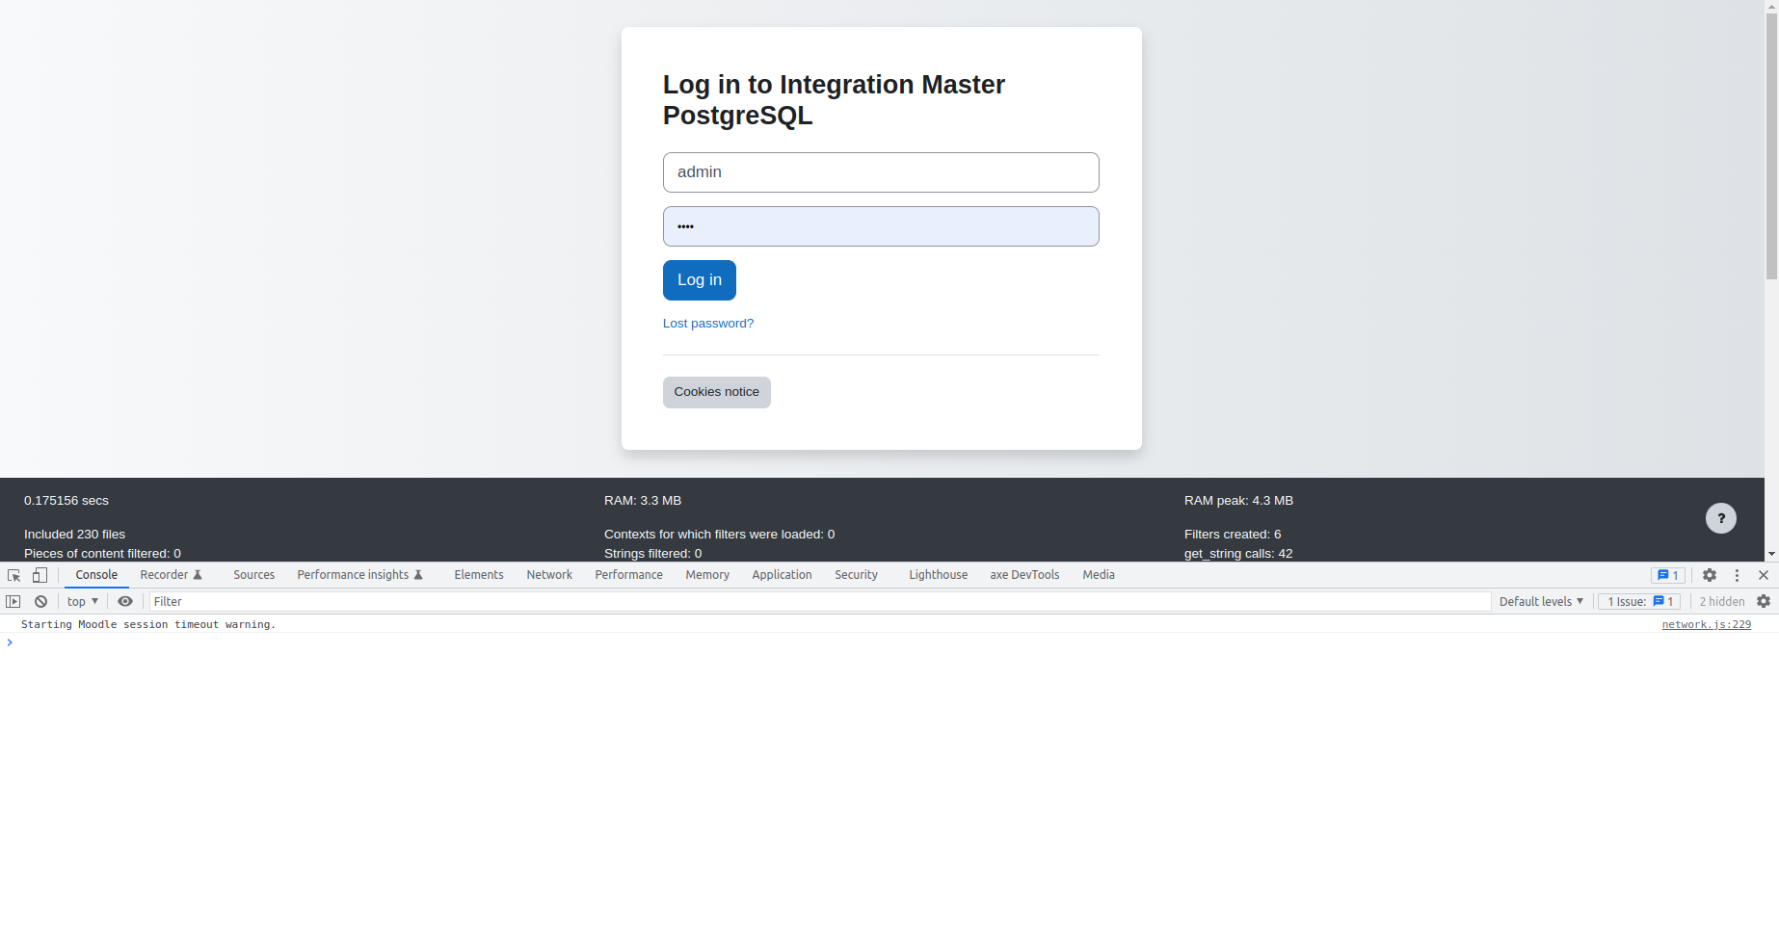
Task: Click the Contexts for which filters were loaded text
Action: tap(719, 535)
